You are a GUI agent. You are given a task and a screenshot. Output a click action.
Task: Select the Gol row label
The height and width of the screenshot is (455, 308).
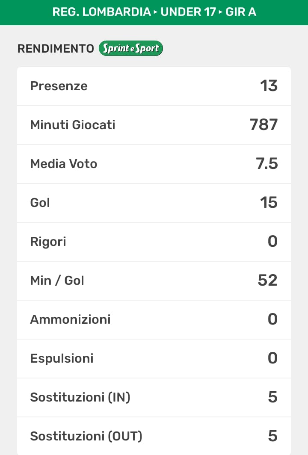40,203
